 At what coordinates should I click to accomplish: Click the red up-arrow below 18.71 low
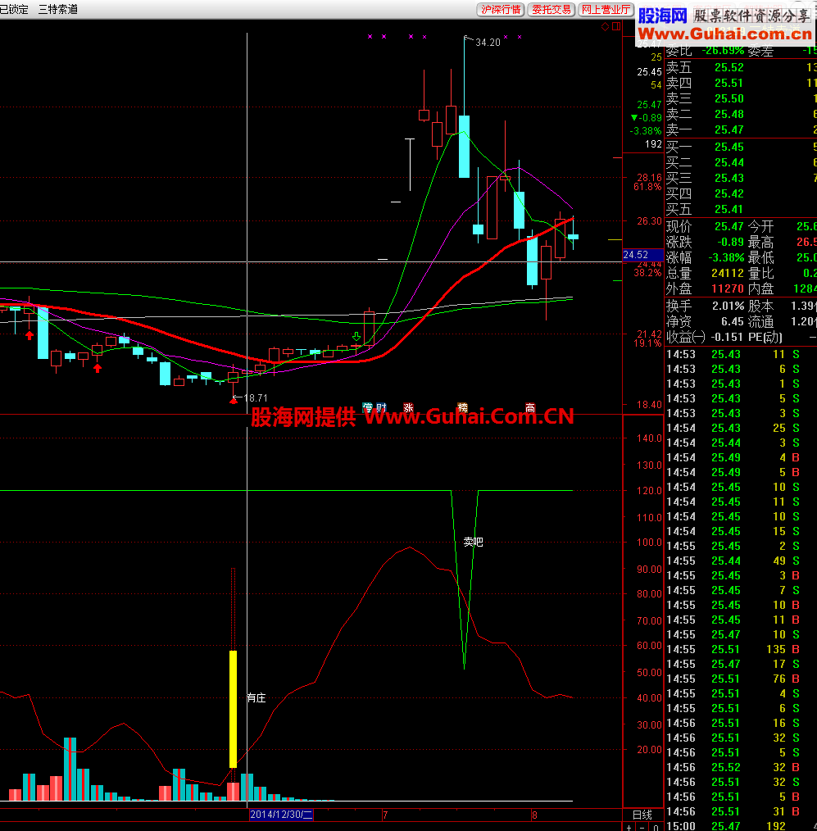click(x=233, y=402)
